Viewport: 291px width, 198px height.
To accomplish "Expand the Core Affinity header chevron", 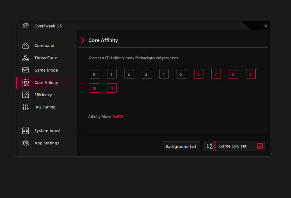I will (83, 40).
